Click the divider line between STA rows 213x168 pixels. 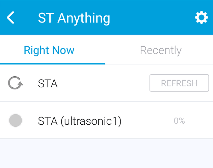(106, 101)
